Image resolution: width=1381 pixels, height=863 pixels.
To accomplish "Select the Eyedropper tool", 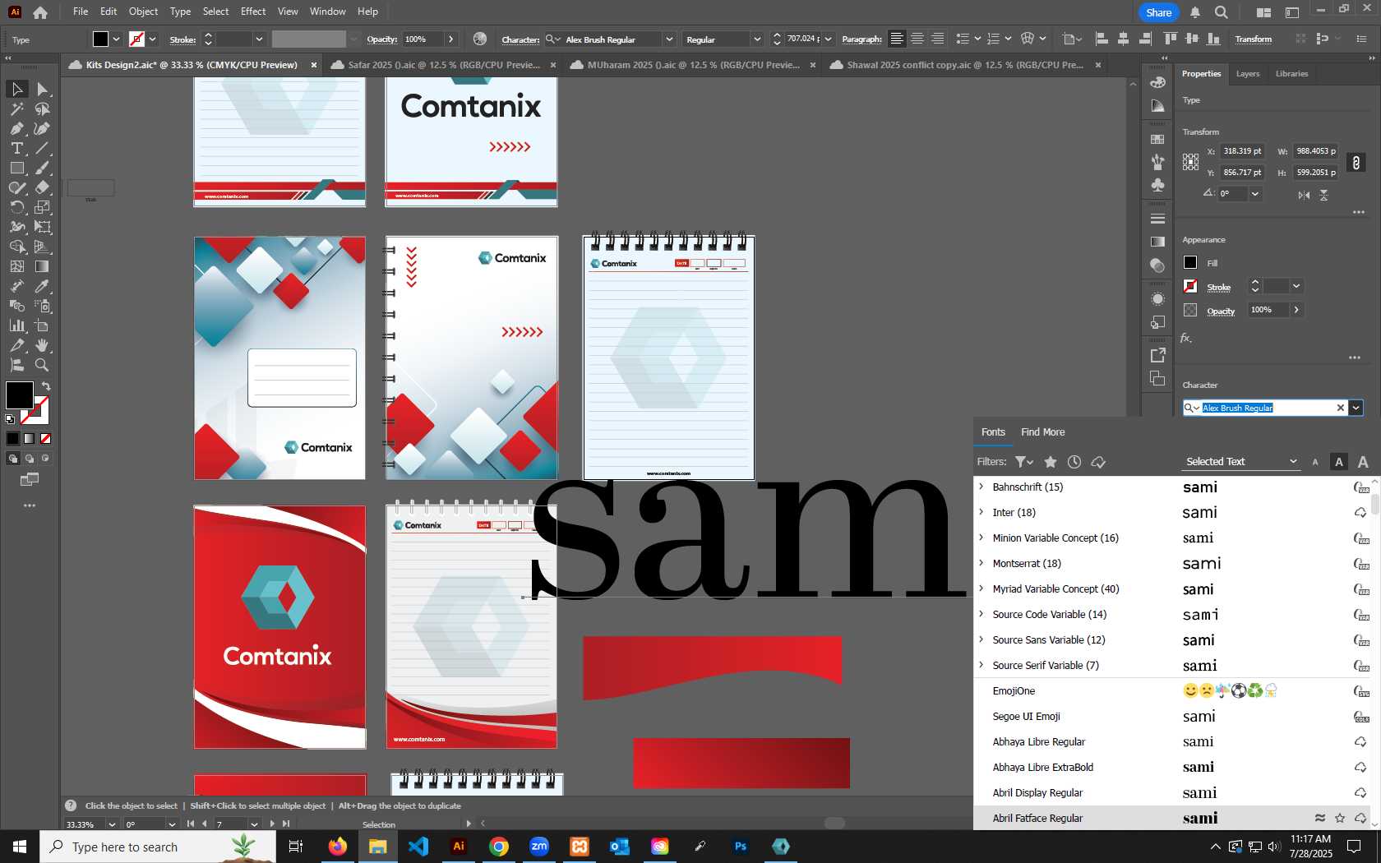I will point(43,286).
